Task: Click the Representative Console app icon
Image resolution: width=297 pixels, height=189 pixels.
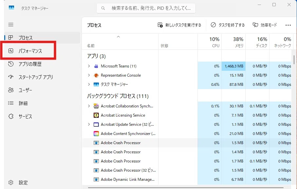Action: point(96,75)
